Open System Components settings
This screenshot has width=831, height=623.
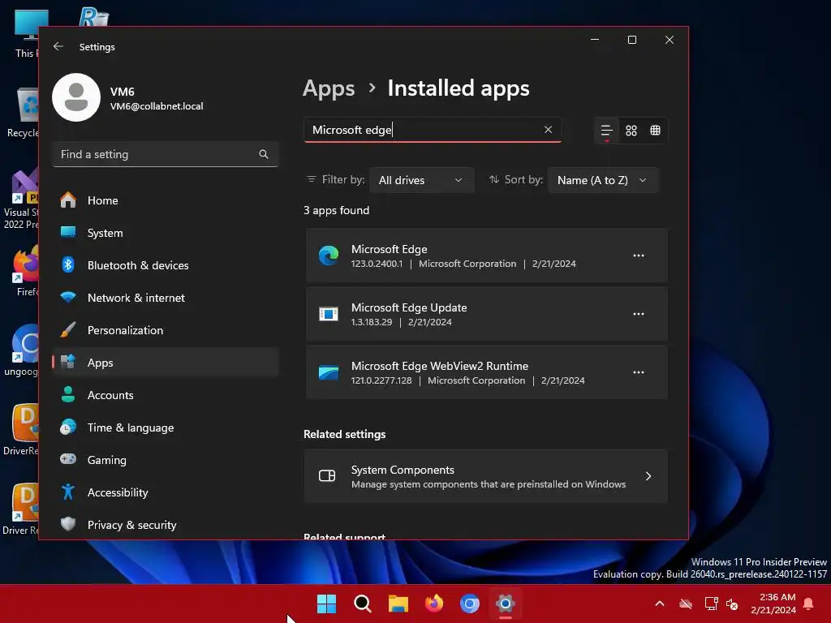(486, 476)
